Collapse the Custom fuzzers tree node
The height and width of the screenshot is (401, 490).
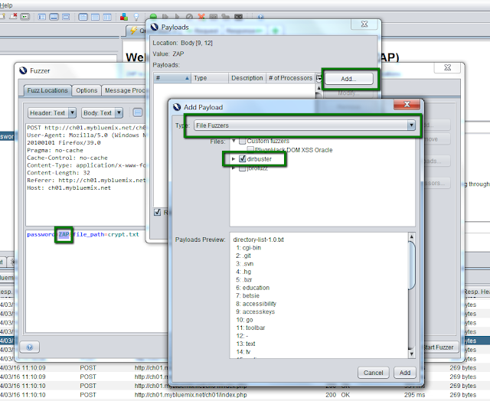tap(234, 141)
